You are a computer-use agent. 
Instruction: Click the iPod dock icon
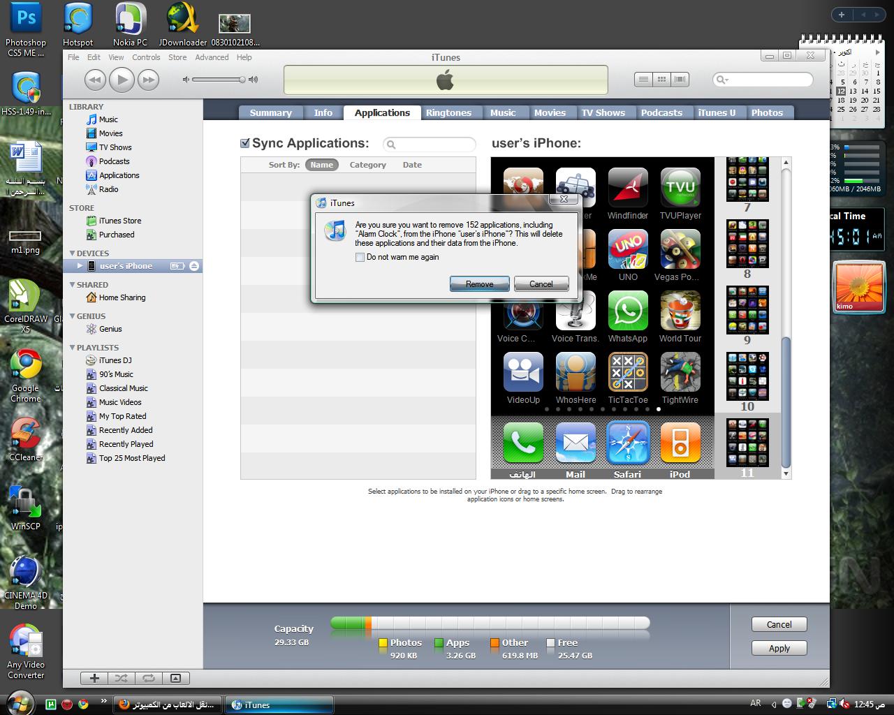click(680, 443)
